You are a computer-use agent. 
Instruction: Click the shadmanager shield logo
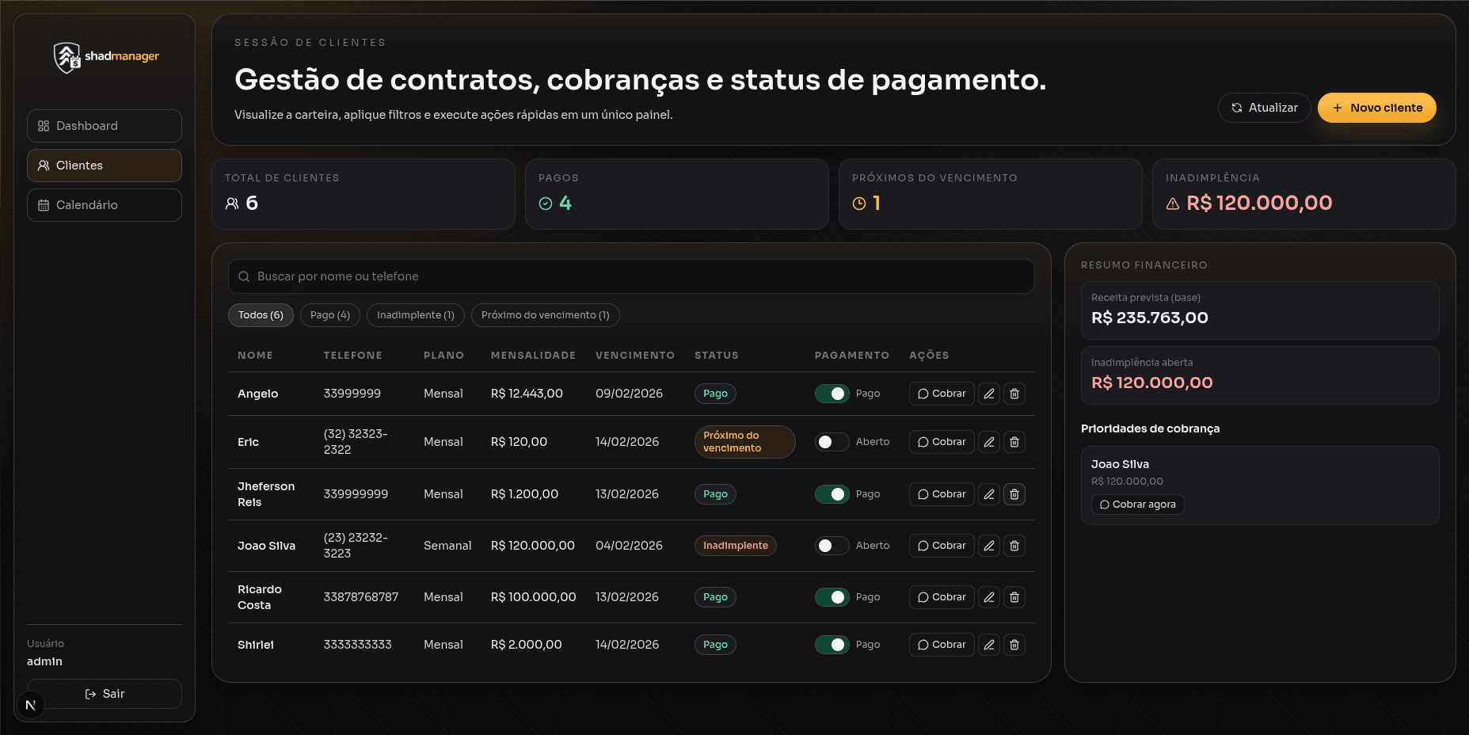pos(67,56)
